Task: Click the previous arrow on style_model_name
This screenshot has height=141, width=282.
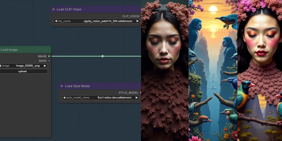Action: [x=64, y=98]
